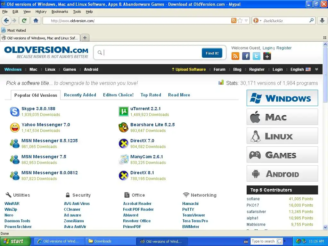Click the large Windows platform button
The height and width of the screenshot is (246, 328).
point(282,98)
